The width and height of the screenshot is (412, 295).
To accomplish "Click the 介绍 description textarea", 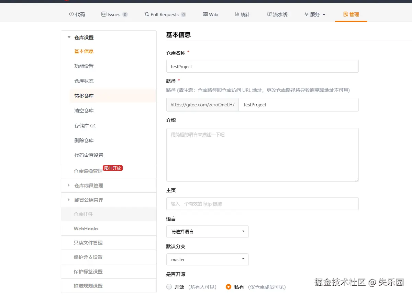I will click(262, 155).
